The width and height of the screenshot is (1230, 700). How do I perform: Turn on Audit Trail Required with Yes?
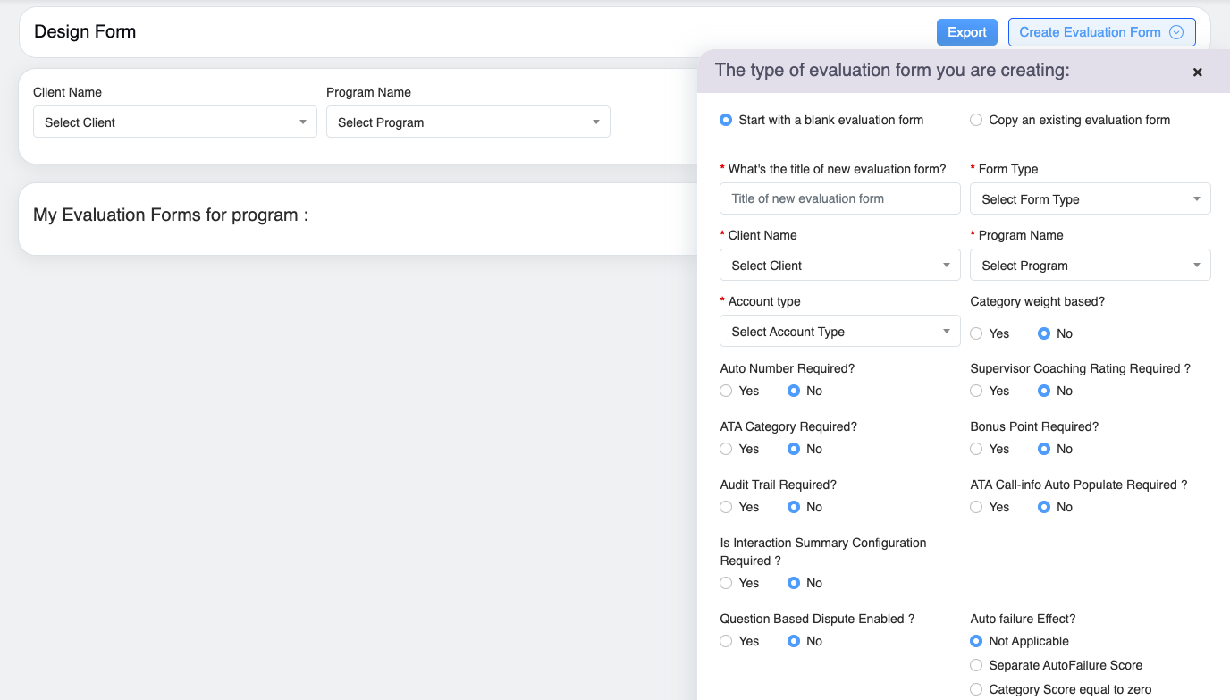[726, 507]
